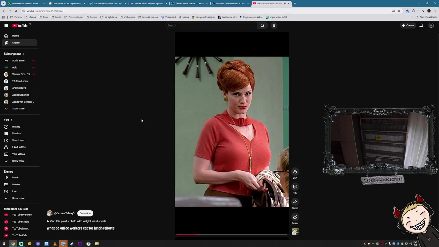Open the @ScreenTale-q6z channel avatar
The width and height of the screenshot is (439, 247).
[50, 213]
